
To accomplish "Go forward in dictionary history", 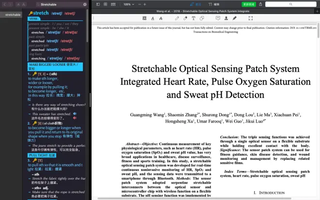I will pyautogui.click(x=10, y=4).
